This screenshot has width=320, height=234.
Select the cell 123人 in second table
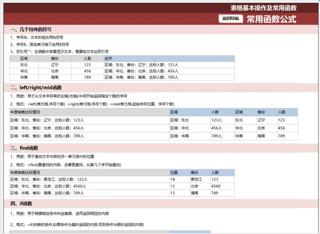(x=223, y=120)
